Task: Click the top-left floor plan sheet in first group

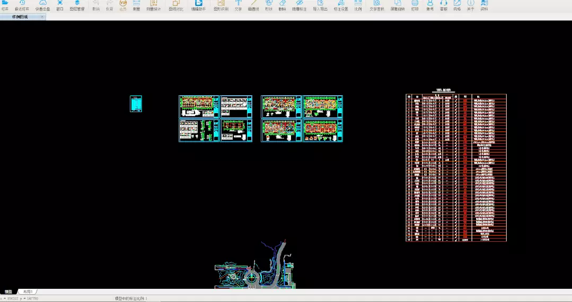Action: coord(199,107)
